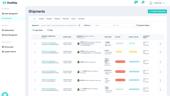
Task: Click the search magnifier icon
Action: point(79,25)
